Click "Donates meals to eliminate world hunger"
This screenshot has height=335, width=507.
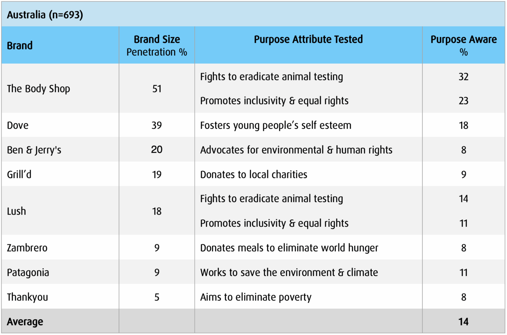click(289, 248)
